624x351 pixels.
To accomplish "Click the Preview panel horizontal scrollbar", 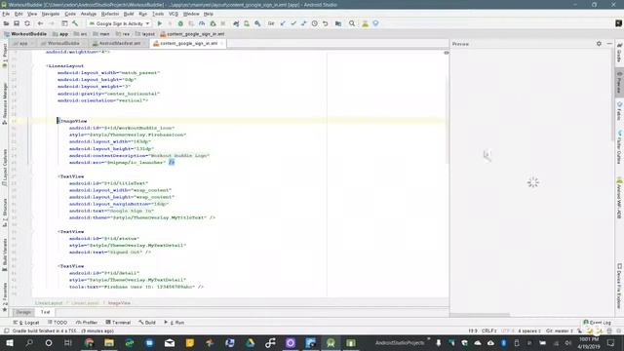I will (x=480, y=315).
